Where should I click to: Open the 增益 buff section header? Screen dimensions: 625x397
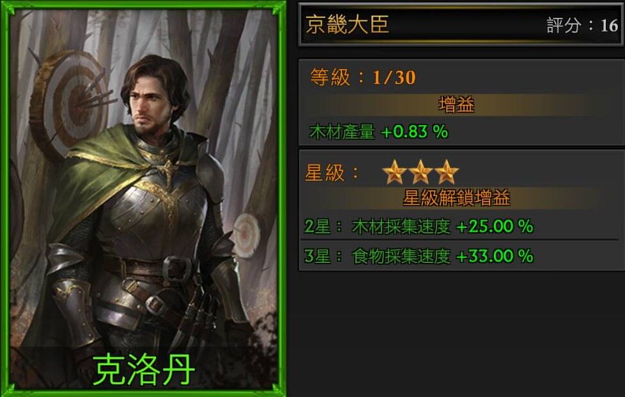(456, 105)
